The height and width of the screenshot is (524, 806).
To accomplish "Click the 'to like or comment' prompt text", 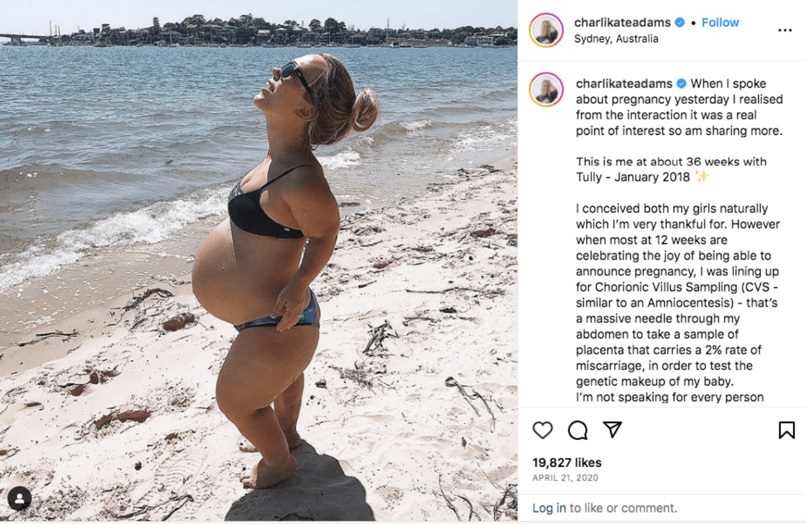I will click(623, 508).
